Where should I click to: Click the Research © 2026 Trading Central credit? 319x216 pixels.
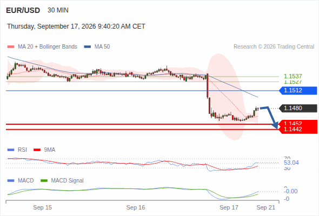(x=274, y=47)
